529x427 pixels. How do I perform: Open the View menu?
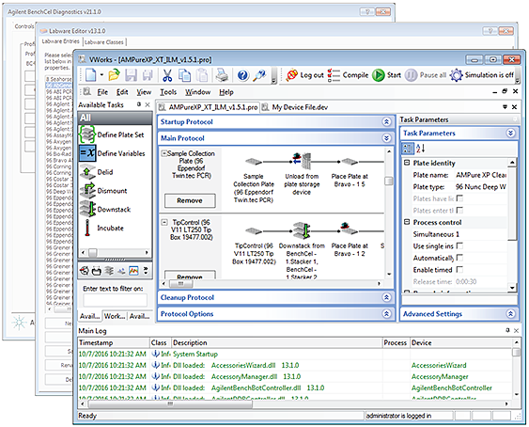(x=144, y=92)
